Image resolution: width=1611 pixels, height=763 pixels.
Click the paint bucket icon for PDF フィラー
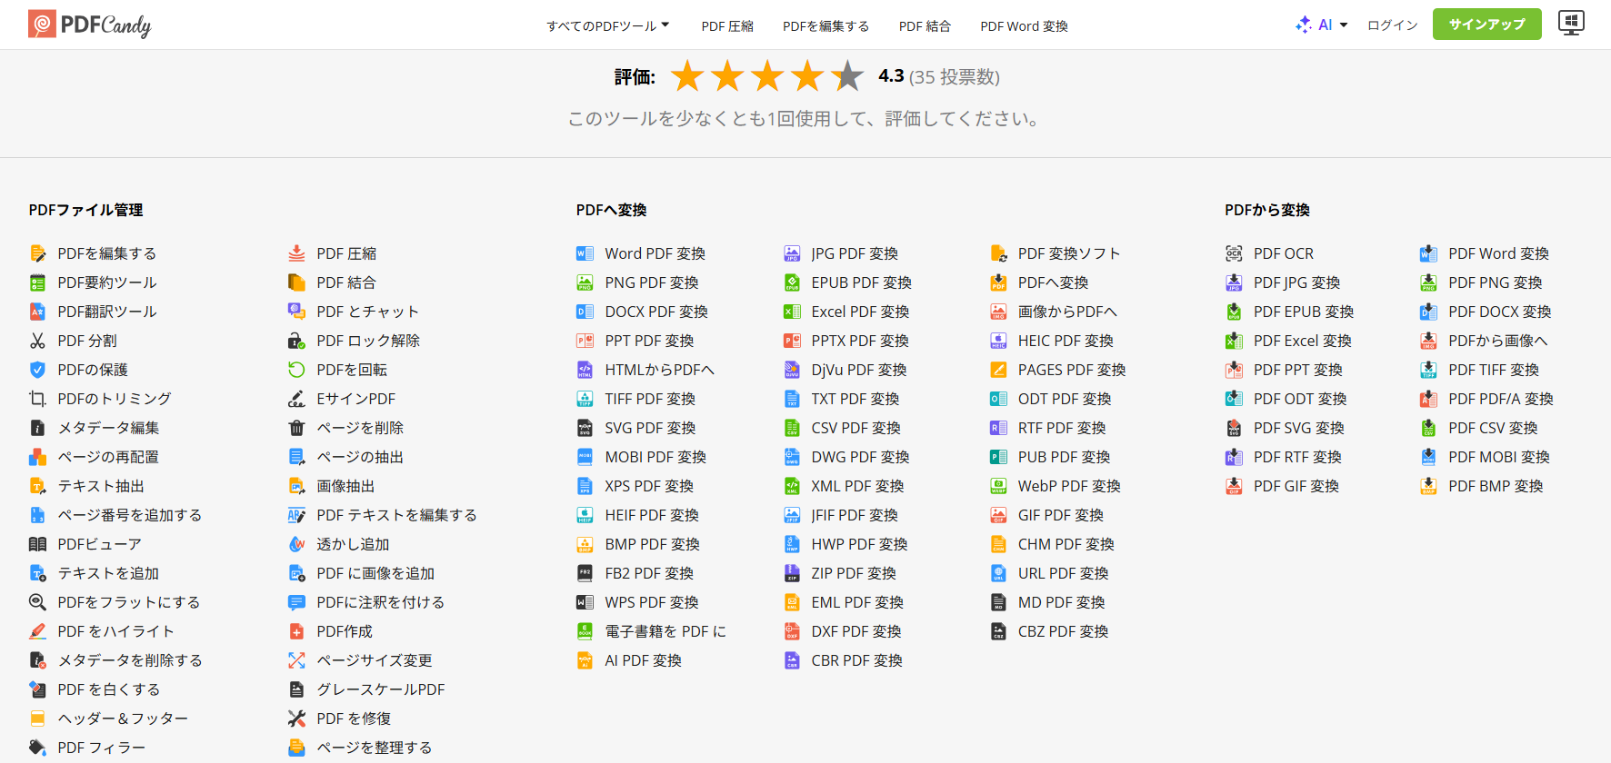point(37,748)
